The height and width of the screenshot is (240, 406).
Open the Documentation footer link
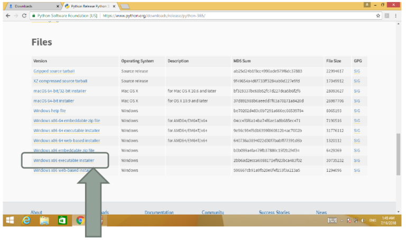[159, 213]
